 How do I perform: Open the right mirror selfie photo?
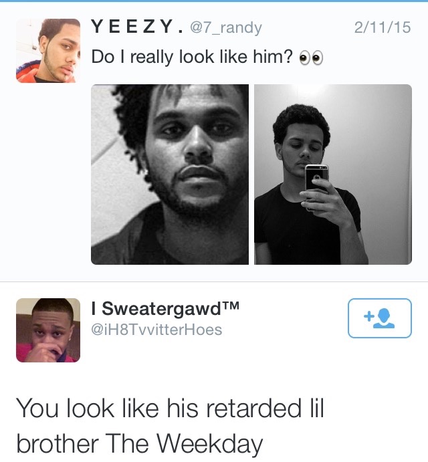click(x=333, y=175)
